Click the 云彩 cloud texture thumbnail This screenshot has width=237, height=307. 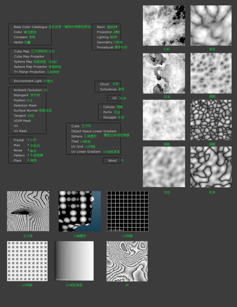click(x=164, y=26)
